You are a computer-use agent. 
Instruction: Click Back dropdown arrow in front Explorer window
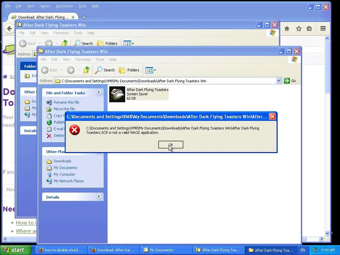tap(61, 70)
